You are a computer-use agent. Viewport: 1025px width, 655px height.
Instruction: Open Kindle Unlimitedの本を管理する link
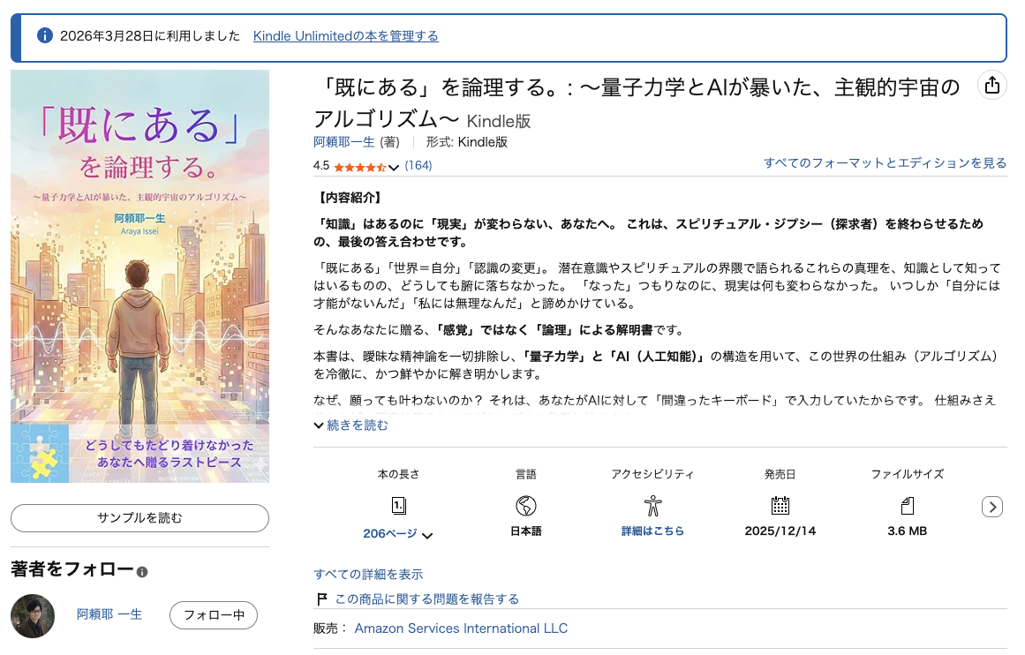[346, 36]
